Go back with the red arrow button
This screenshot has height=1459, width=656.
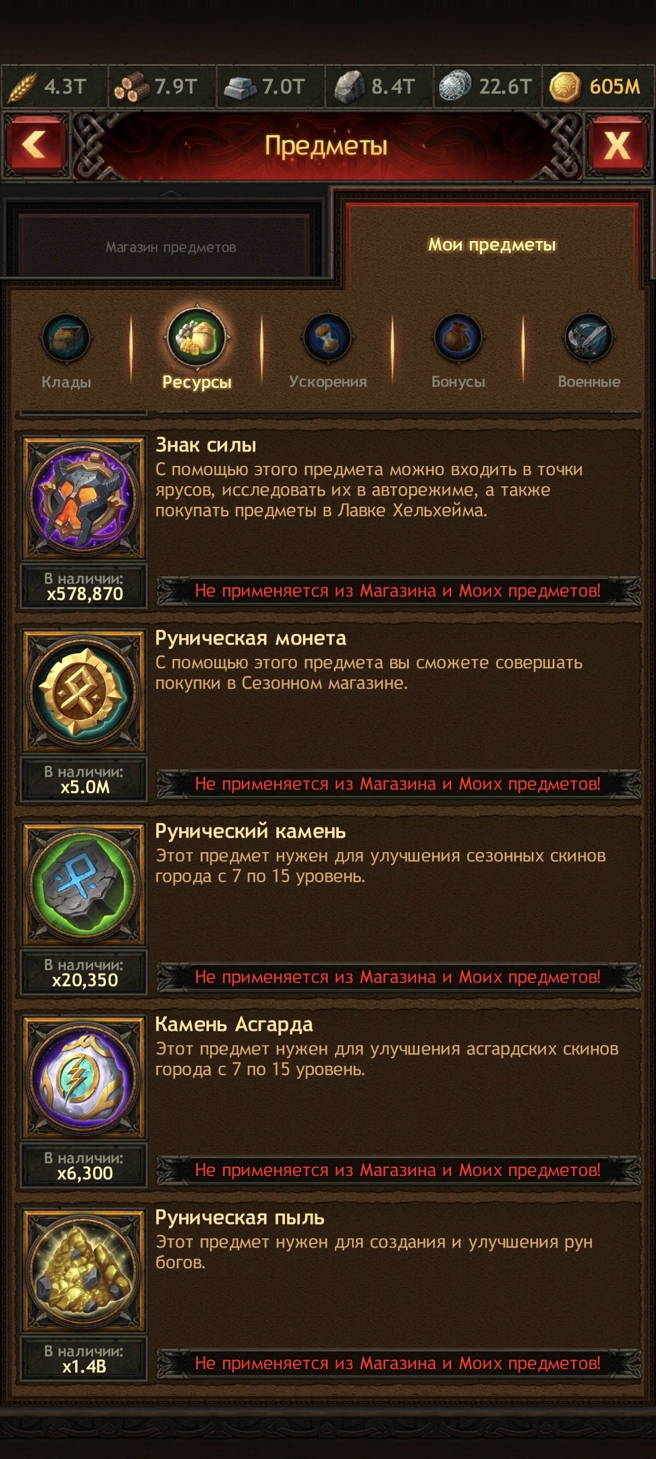(x=35, y=145)
